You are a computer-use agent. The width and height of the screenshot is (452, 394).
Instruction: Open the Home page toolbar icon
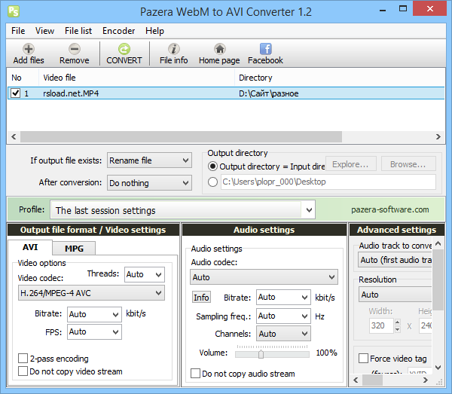pyautogui.click(x=220, y=49)
